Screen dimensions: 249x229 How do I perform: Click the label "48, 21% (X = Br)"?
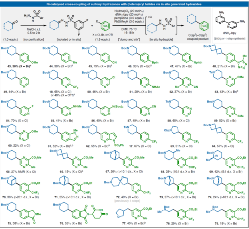tap(224, 66)
